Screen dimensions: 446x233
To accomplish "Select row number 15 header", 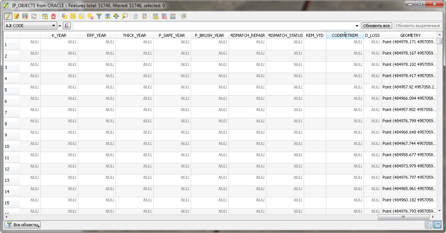I will 11,203.
